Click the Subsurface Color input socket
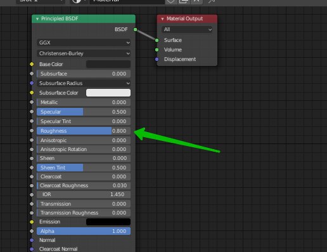Image resolution: width=327 pixels, height=252 pixels. (x=32, y=93)
